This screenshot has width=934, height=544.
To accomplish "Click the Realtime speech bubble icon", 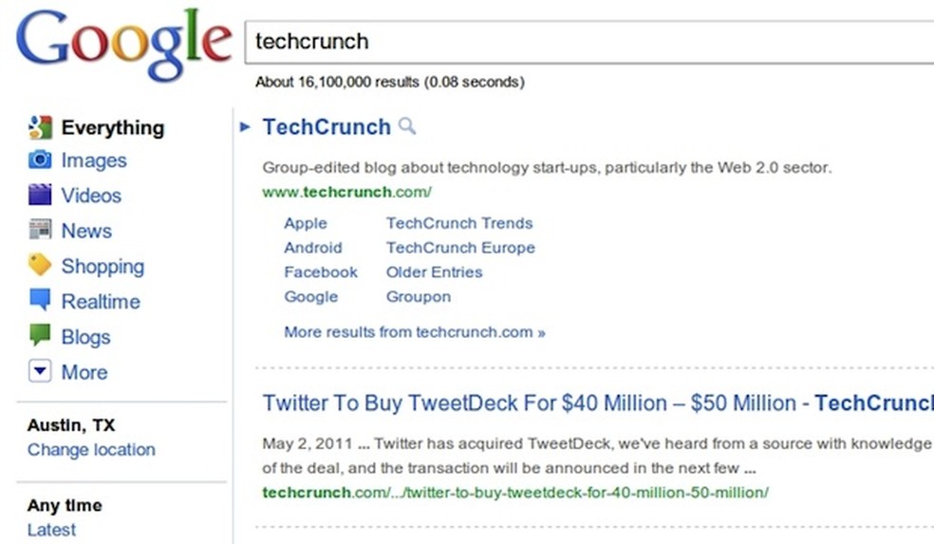I will 40,301.
